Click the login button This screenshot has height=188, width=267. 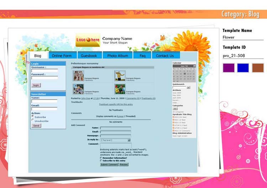[x=36, y=85]
